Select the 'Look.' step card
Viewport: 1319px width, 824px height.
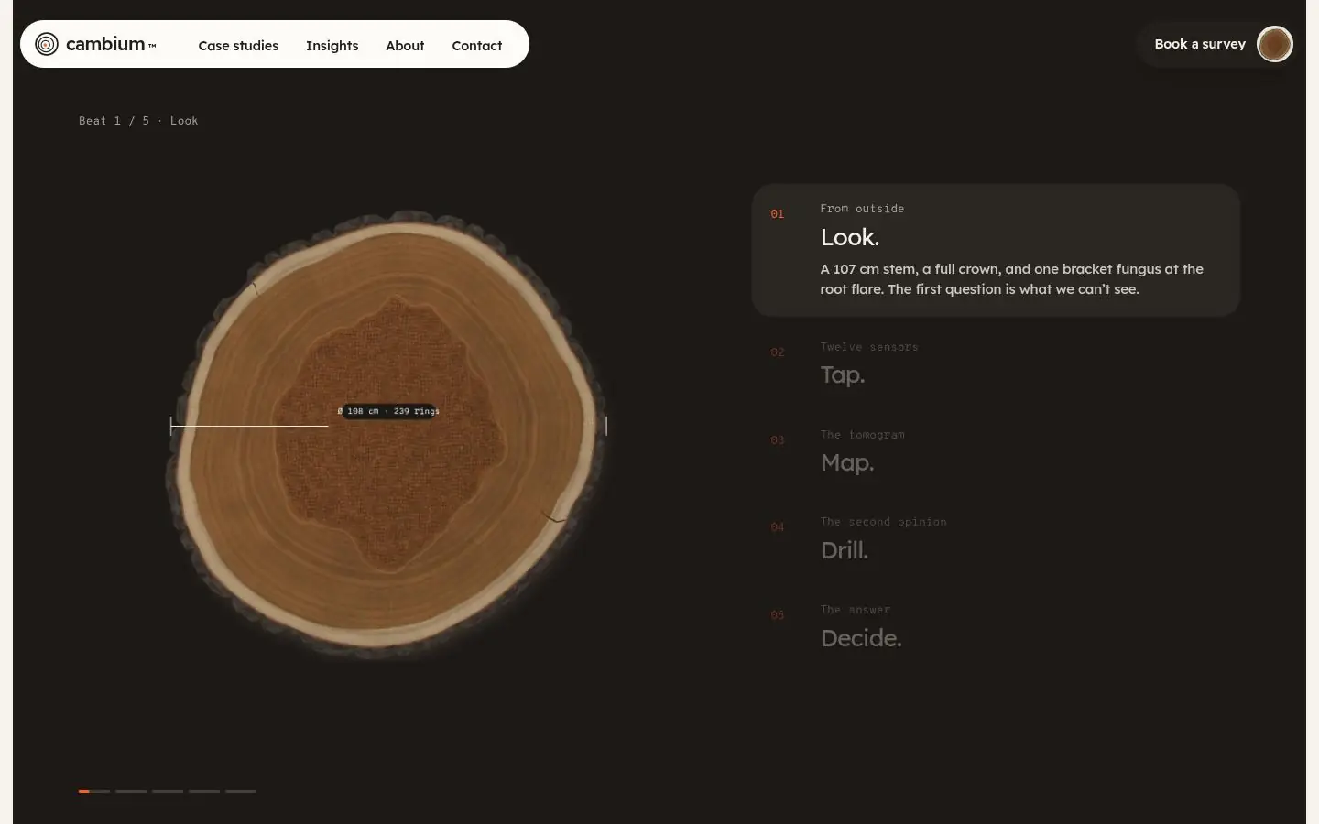click(996, 250)
